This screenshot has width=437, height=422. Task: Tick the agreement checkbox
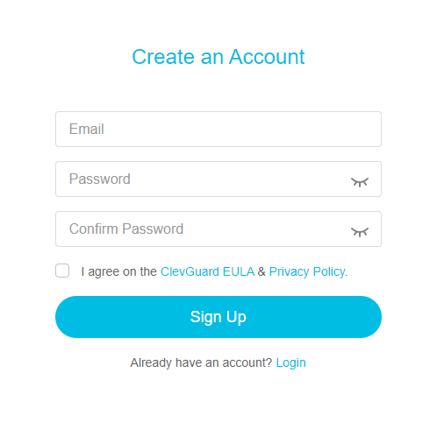pos(62,271)
